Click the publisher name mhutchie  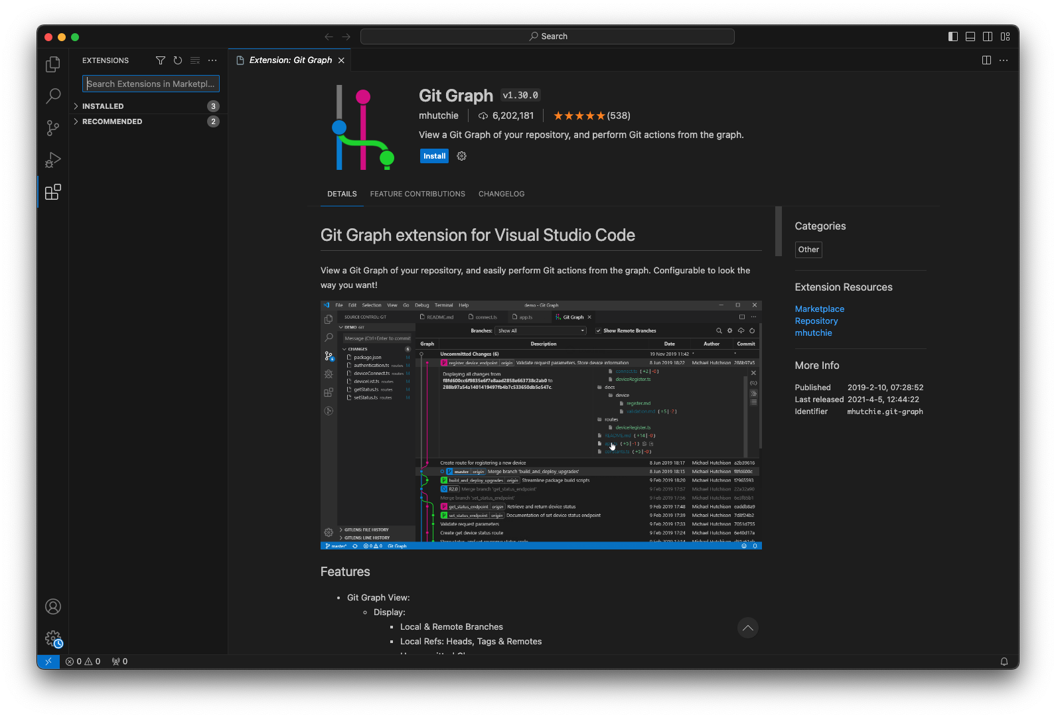pyautogui.click(x=438, y=115)
